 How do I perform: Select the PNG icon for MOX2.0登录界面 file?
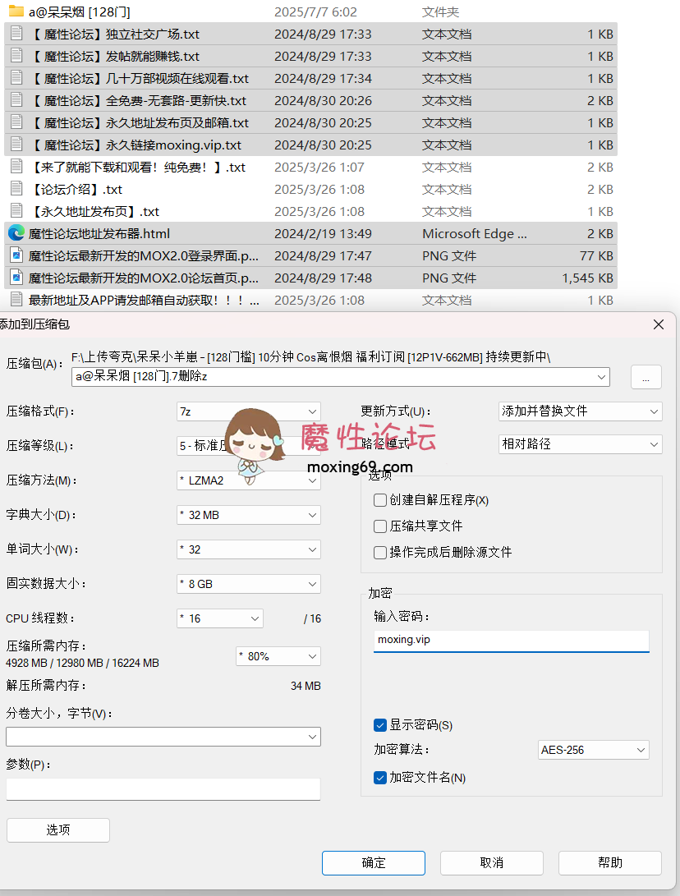click(16, 255)
